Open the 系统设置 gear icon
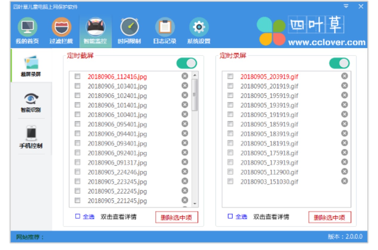Screen dimensions: 378x250 (x=199, y=28)
